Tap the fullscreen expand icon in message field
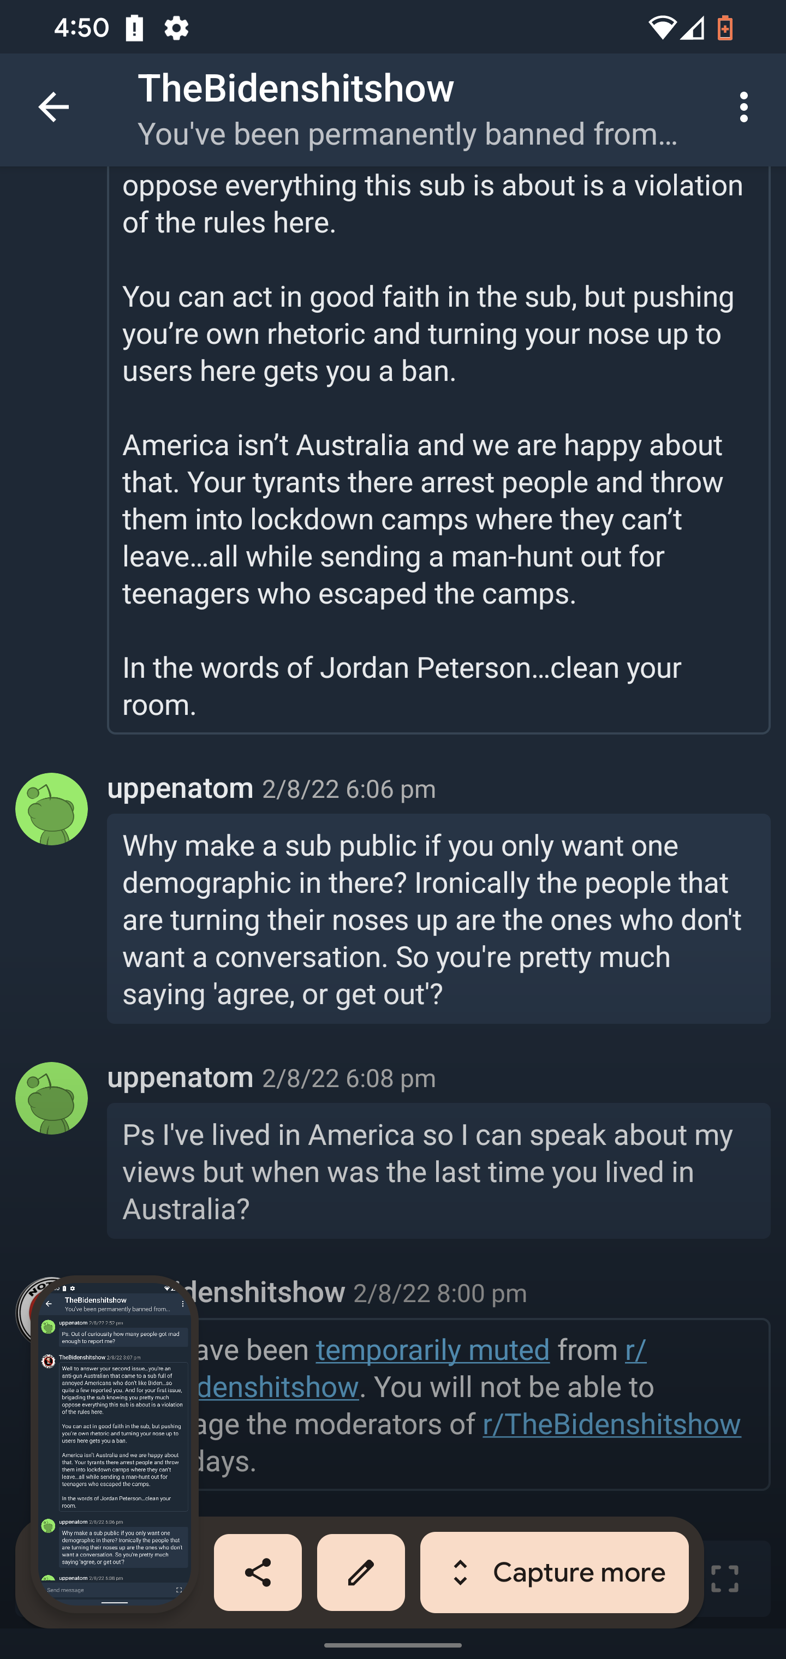This screenshot has height=1659, width=786. [724, 1578]
